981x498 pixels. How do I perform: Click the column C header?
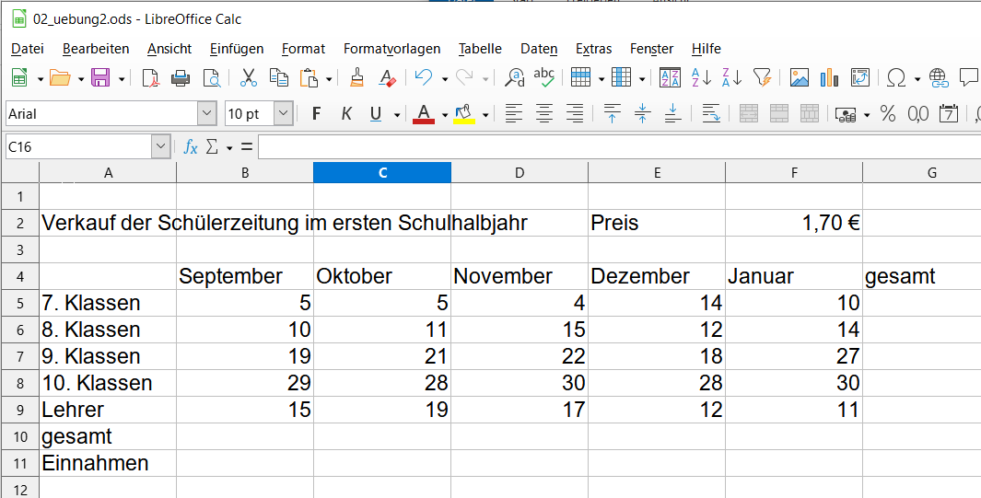point(382,172)
